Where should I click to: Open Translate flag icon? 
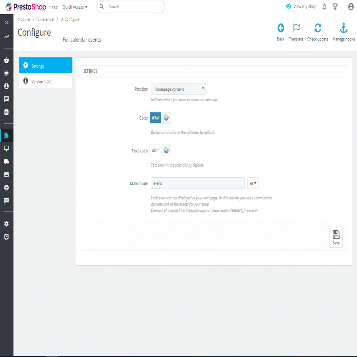pyautogui.click(x=296, y=28)
